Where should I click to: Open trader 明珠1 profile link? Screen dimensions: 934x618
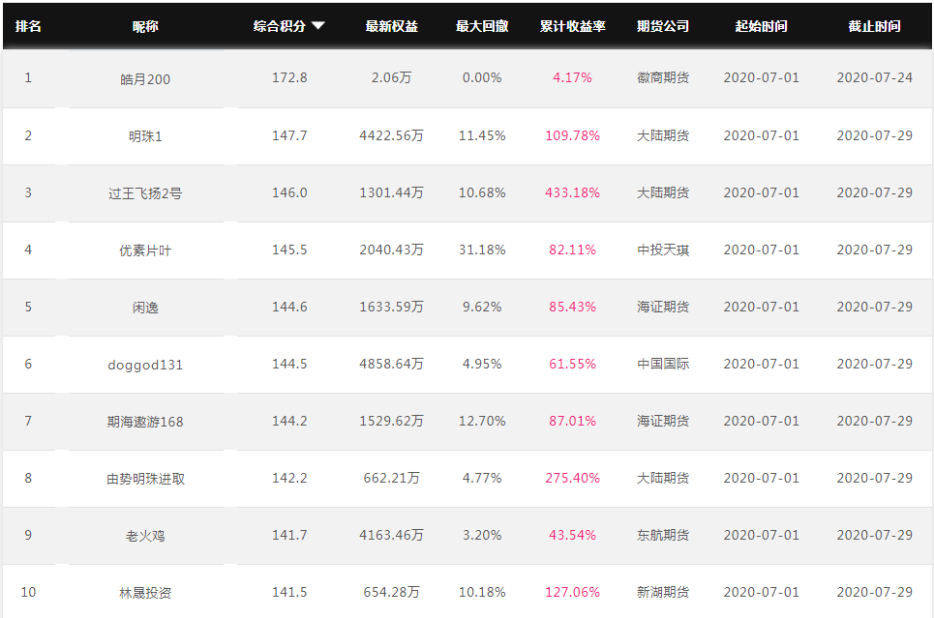coord(145,135)
